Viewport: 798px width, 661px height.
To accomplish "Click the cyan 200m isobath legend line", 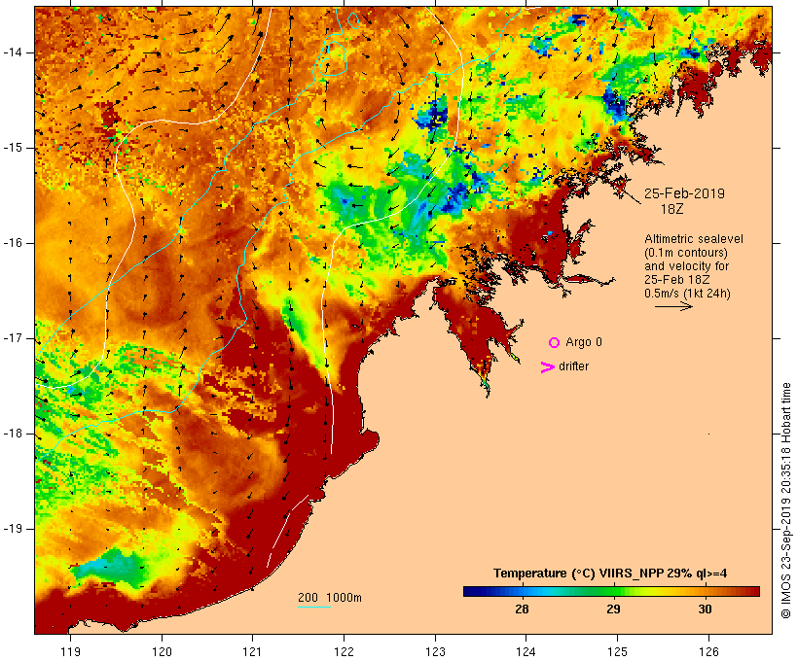I will pyautogui.click(x=314, y=607).
